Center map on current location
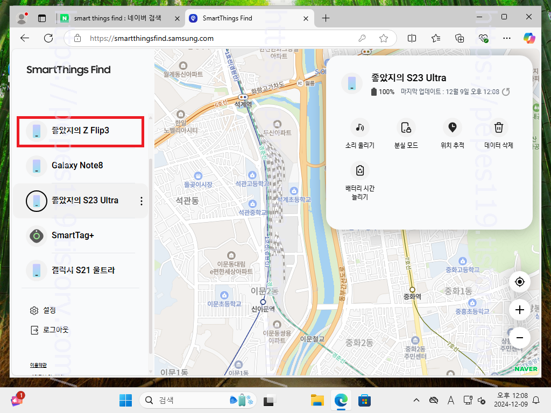The width and height of the screenshot is (551, 413). point(520,282)
